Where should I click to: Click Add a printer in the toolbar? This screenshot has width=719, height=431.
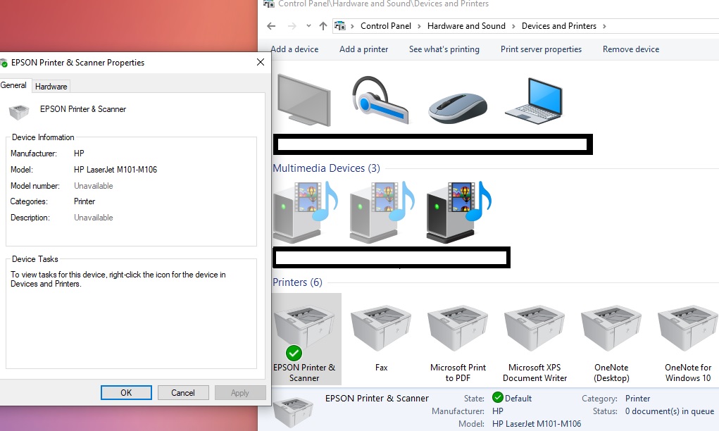[363, 49]
